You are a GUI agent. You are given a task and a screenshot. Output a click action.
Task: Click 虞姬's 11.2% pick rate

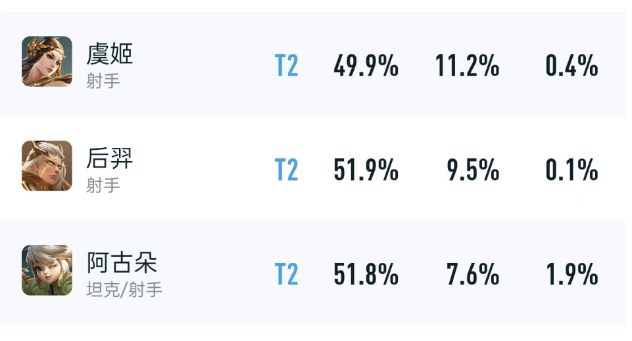pos(467,66)
